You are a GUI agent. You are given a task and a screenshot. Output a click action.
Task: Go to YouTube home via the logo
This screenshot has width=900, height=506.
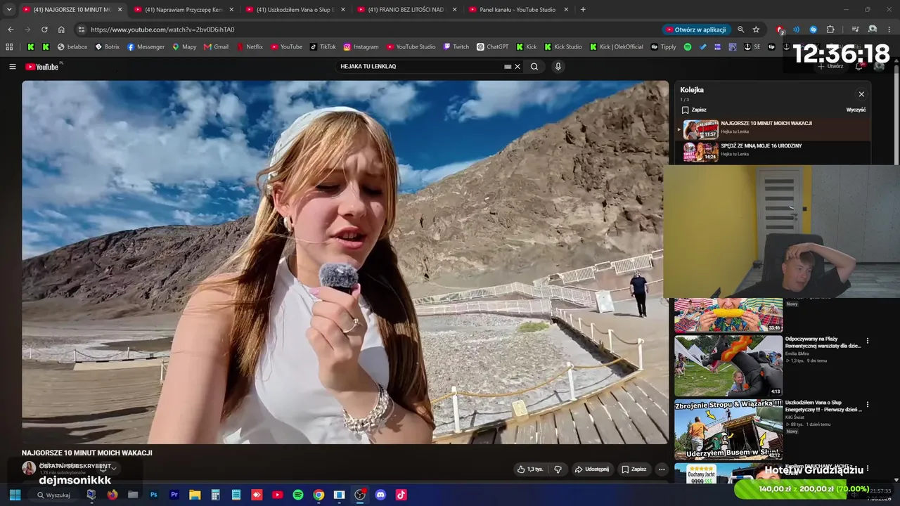click(x=42, y=67)
